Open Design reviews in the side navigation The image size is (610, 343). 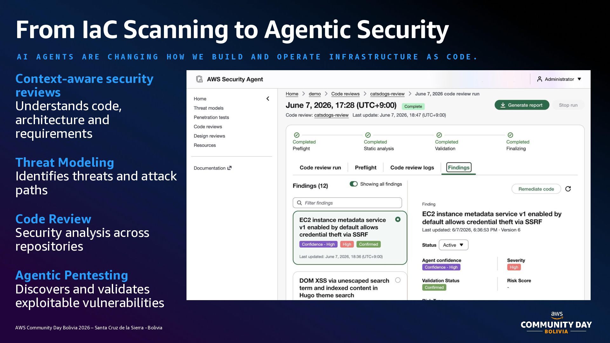209,136
